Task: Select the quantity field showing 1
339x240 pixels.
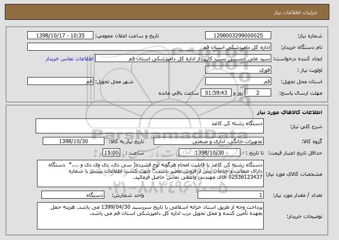Action: pyautogui.click(x=231, y=195)
